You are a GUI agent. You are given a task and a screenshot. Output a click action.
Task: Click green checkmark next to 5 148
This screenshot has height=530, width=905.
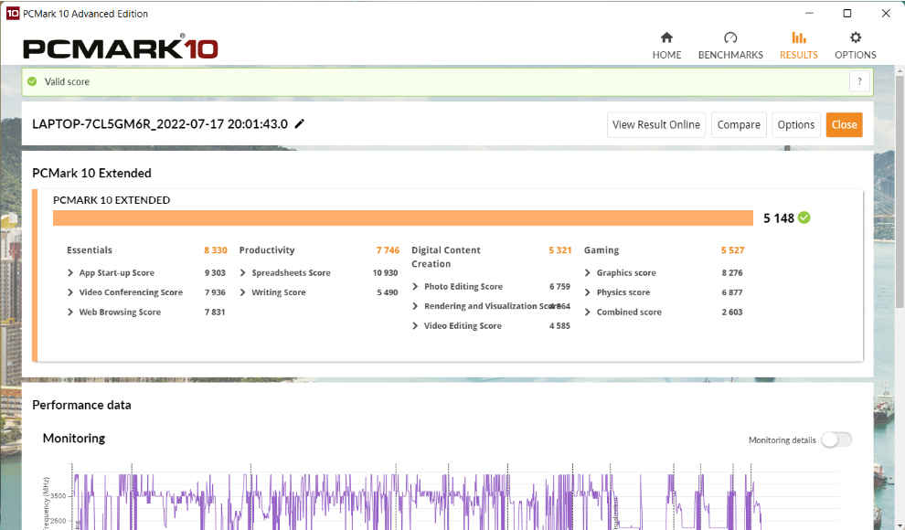point(804,217)
